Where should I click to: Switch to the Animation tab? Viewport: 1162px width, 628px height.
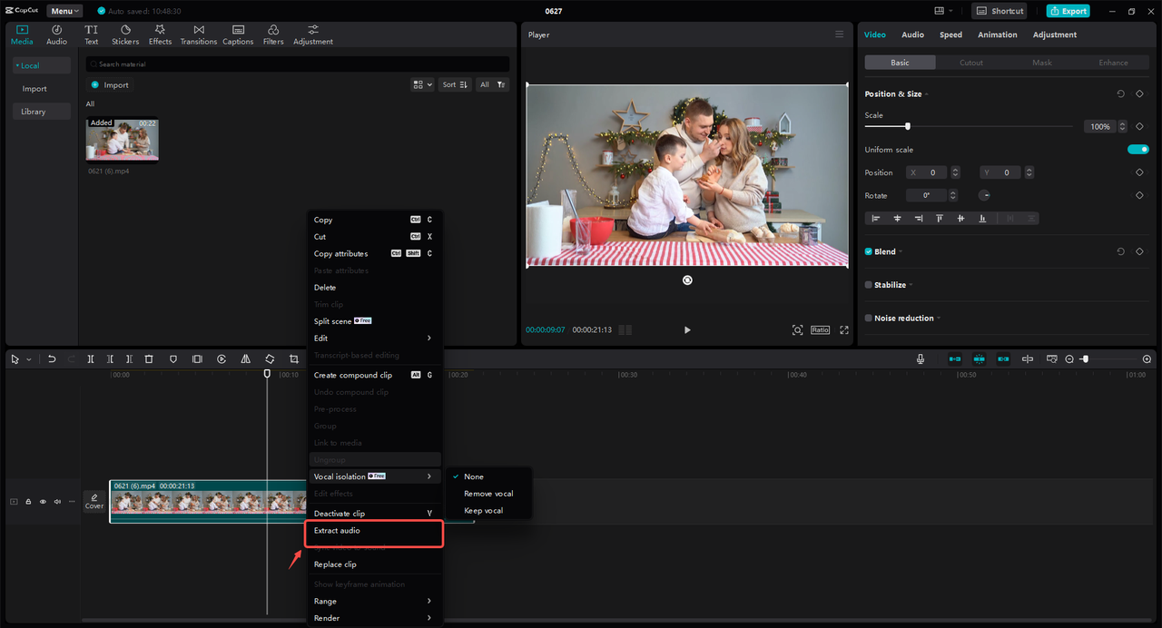point(997,34)
